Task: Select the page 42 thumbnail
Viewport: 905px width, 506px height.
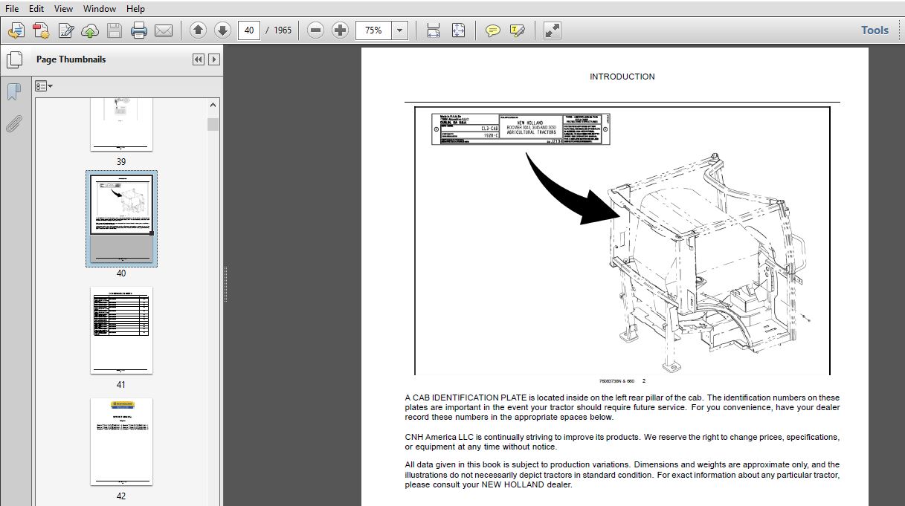Action: pos(121,442)
